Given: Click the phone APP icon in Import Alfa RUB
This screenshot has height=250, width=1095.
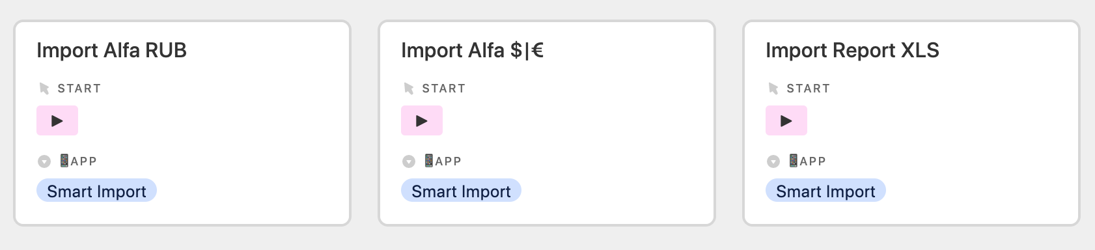Looking at the screenshot, I should (x=64, y=161).
